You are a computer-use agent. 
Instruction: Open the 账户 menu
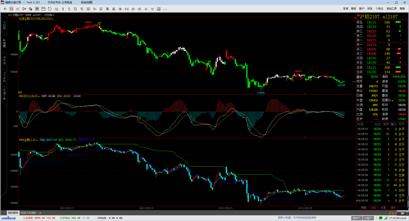click(362, 9)
